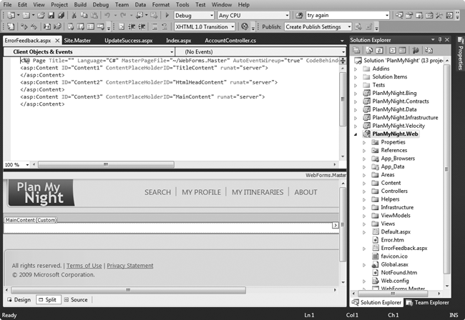Viewport: 465px width, 320px height.
Task: Open the Build menu
Action: point(80,4)
